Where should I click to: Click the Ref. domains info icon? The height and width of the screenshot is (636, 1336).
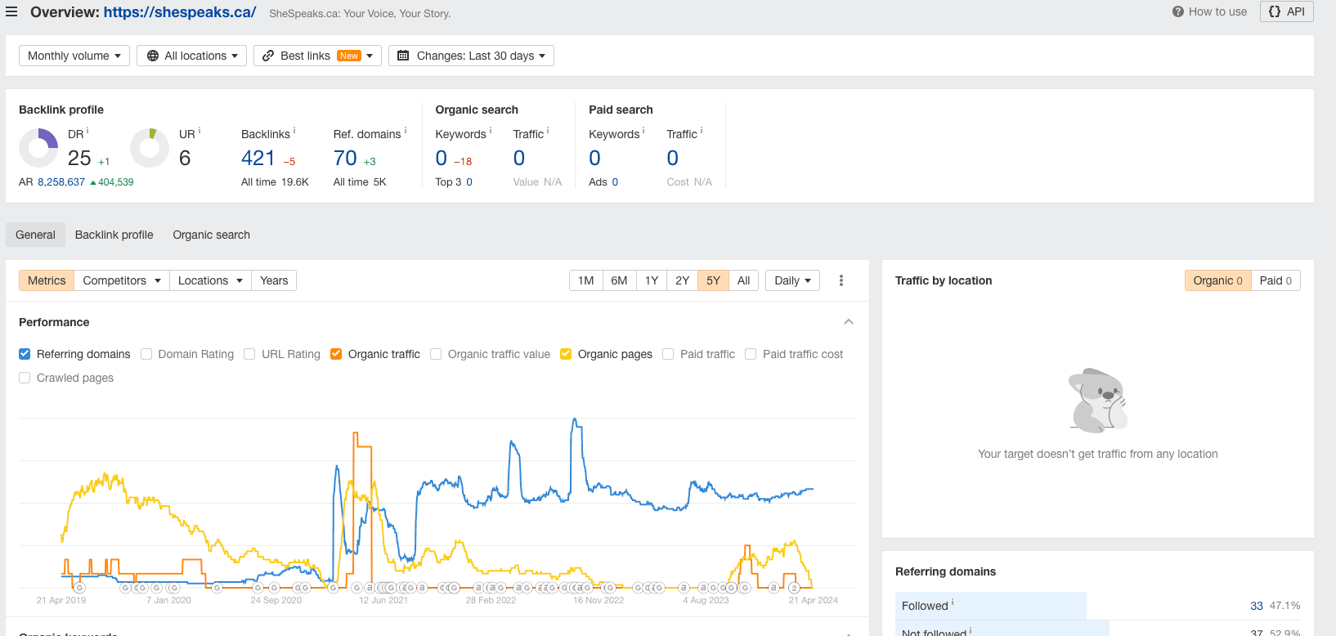406,131
